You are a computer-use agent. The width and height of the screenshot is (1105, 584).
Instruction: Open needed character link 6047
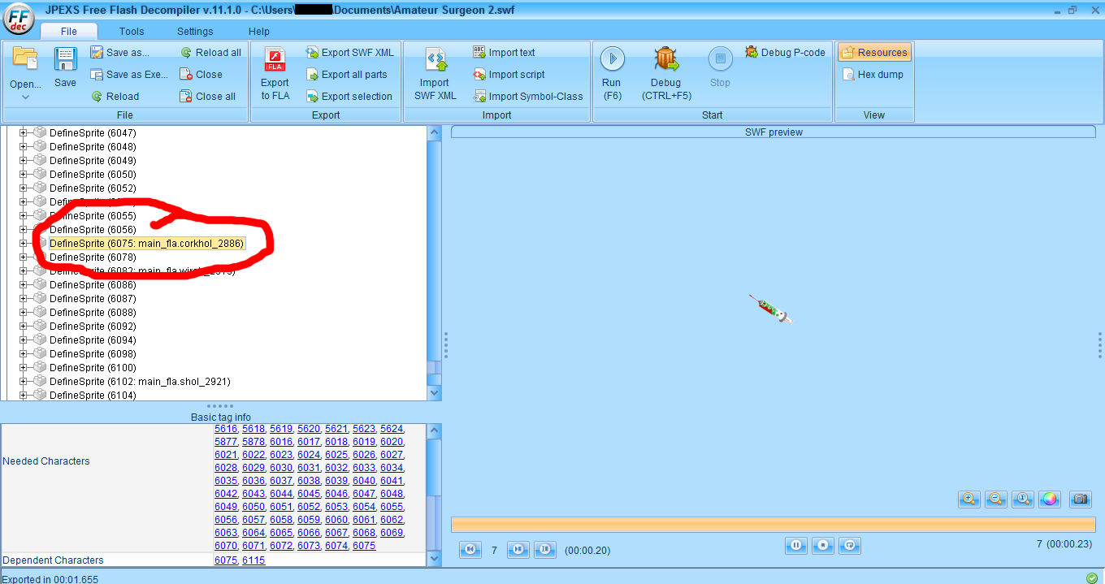tap(364, 494)
